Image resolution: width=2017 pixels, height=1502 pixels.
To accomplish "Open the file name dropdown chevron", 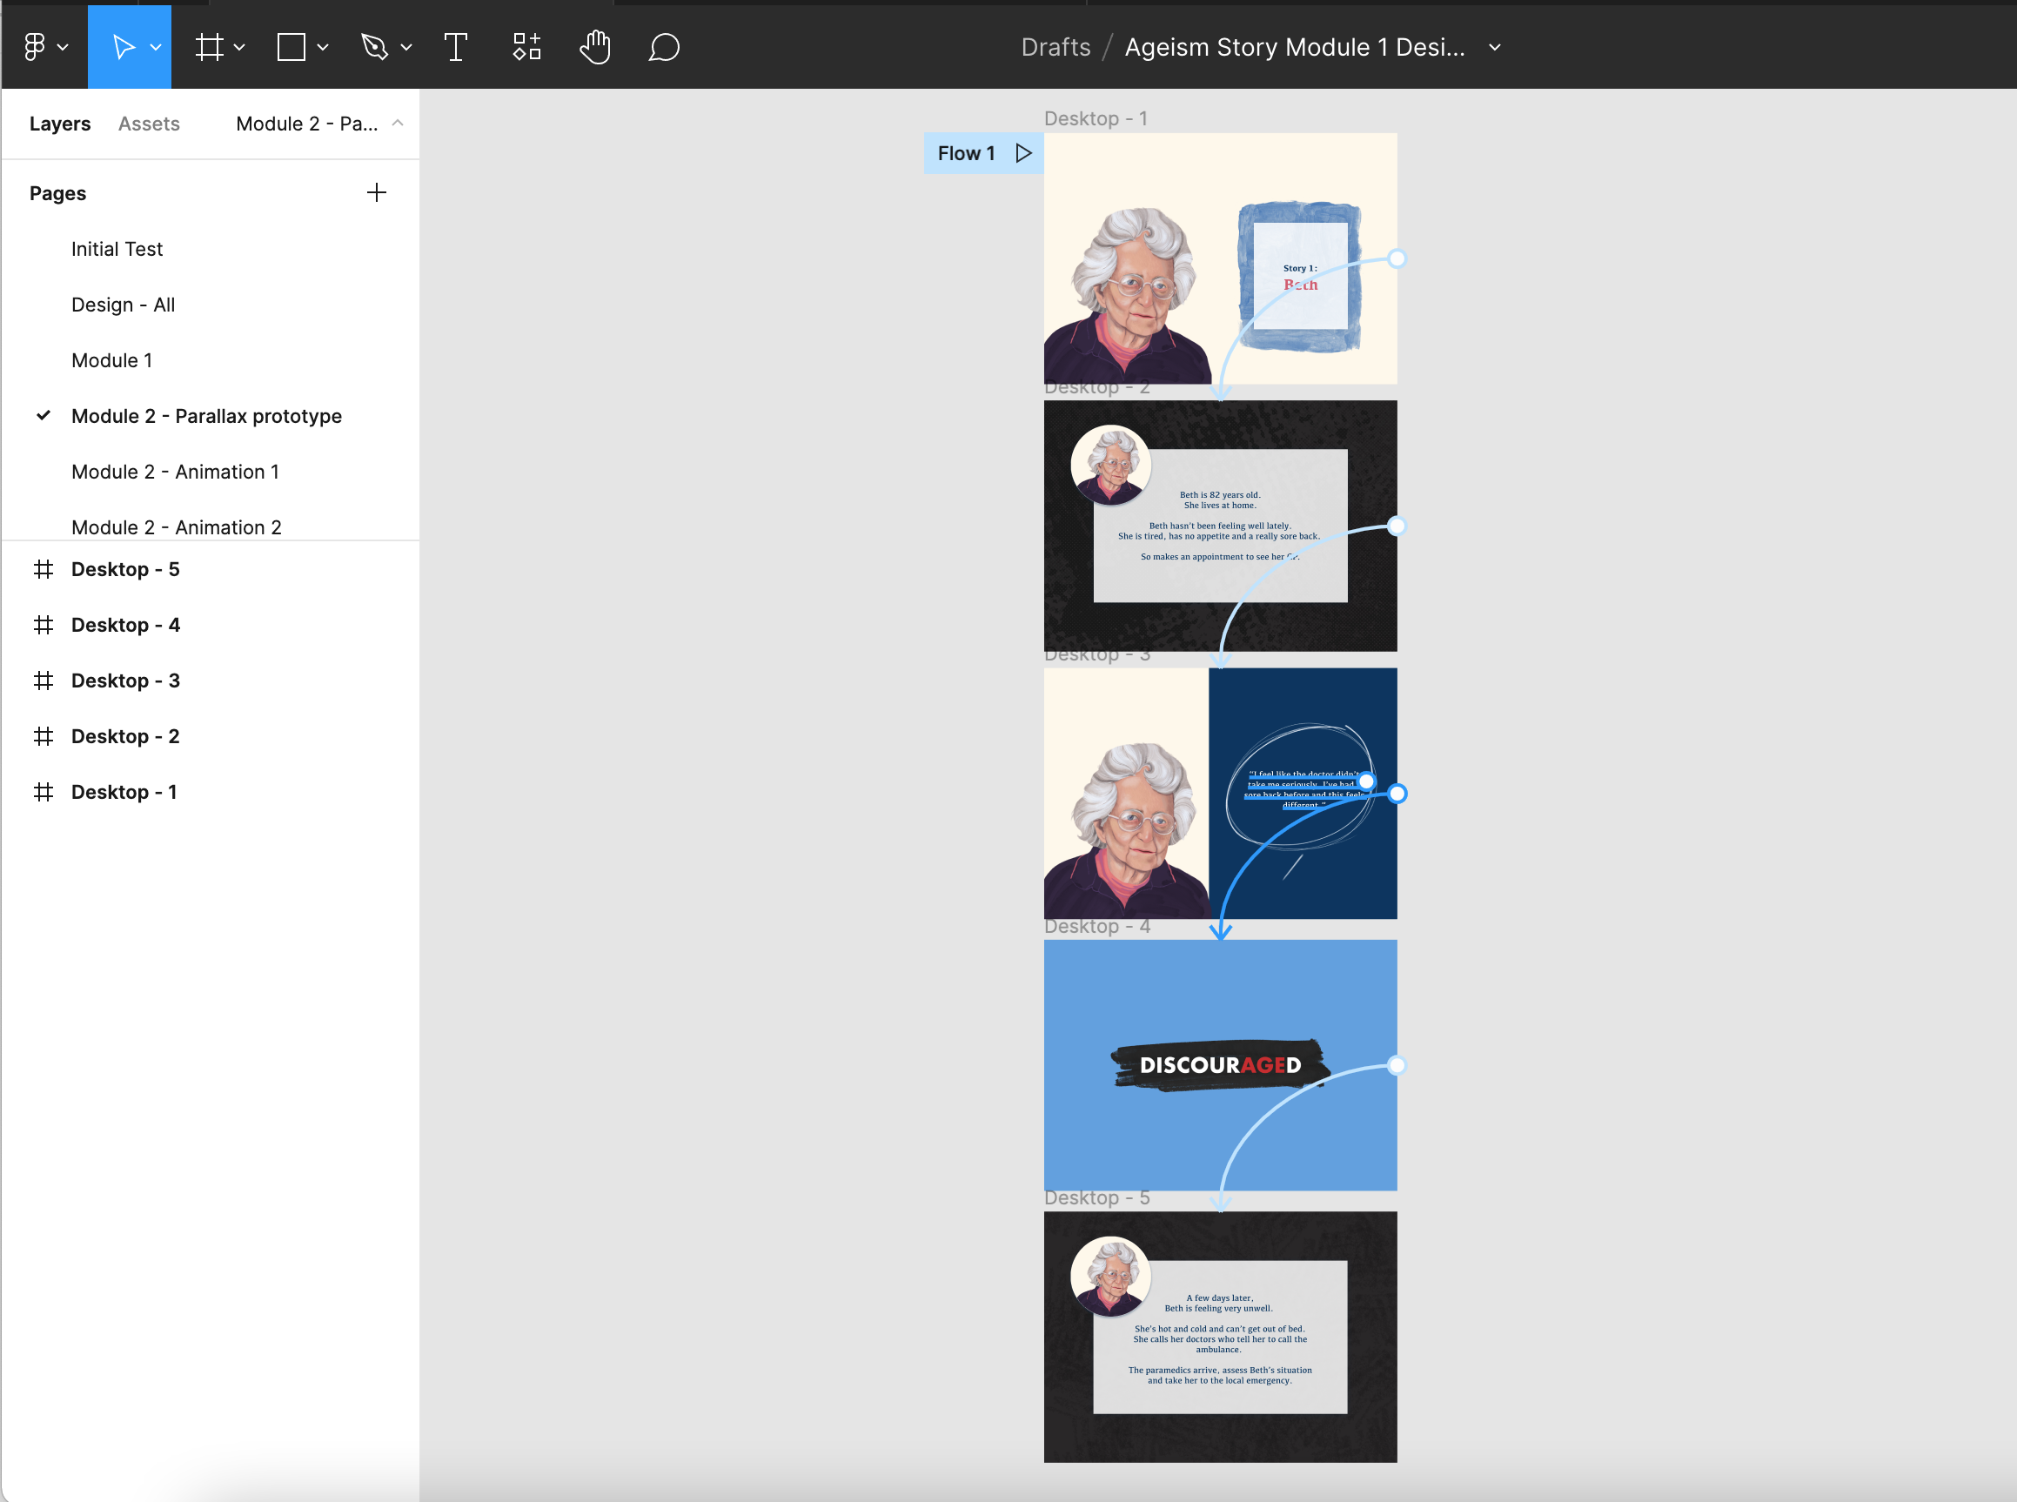I will pos(1494,47).
